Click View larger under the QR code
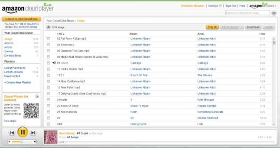Viewport: 280px width, 148px height. click(x=10, y=121)
